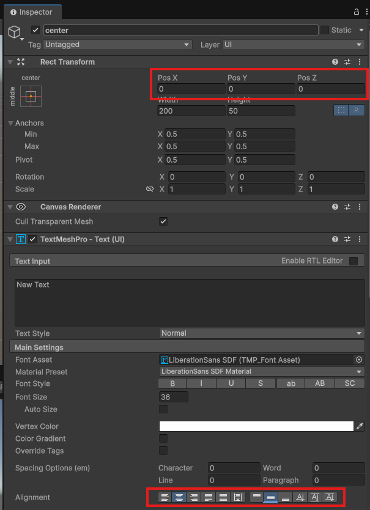
Task: Click the left text alignment icon
Action: (165, 498)
